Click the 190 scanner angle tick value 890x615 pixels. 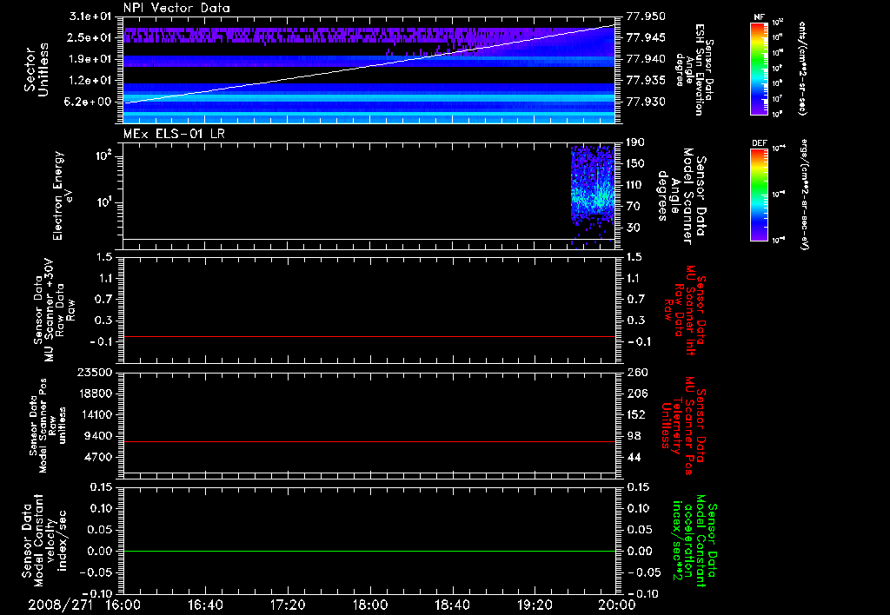pos(635,142)
